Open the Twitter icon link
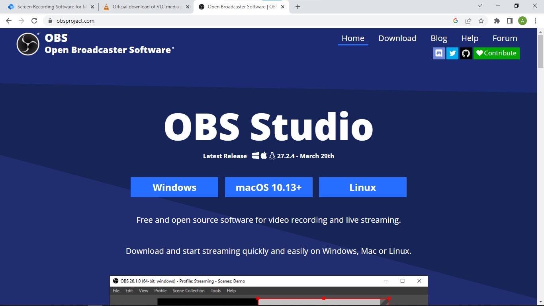The width and height of the screenshot is (544, 306). point(452,53)
